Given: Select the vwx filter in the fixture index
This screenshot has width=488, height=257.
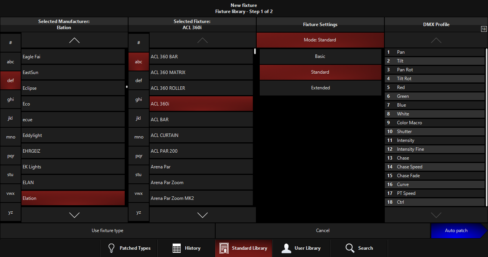Looking at the screenshot, I should (x=138, y=193).
